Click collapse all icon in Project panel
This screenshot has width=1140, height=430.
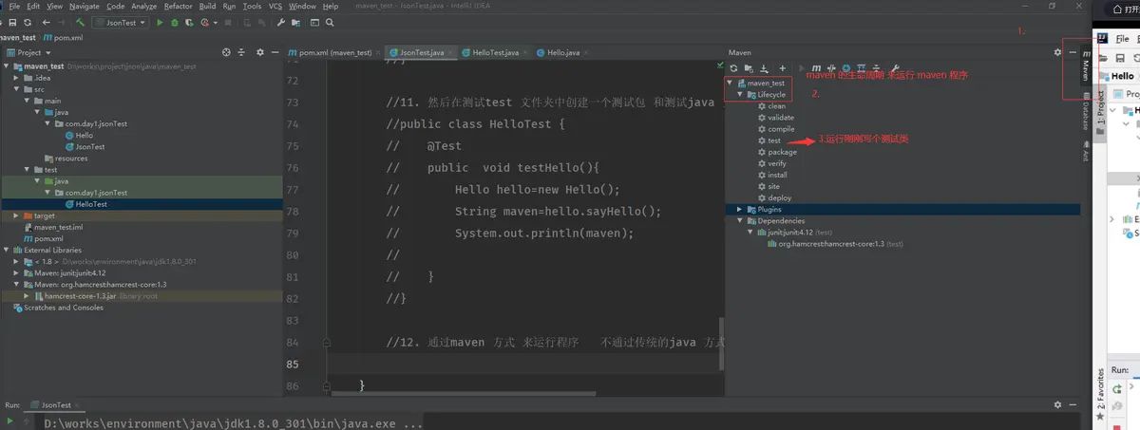pos(240,52)
